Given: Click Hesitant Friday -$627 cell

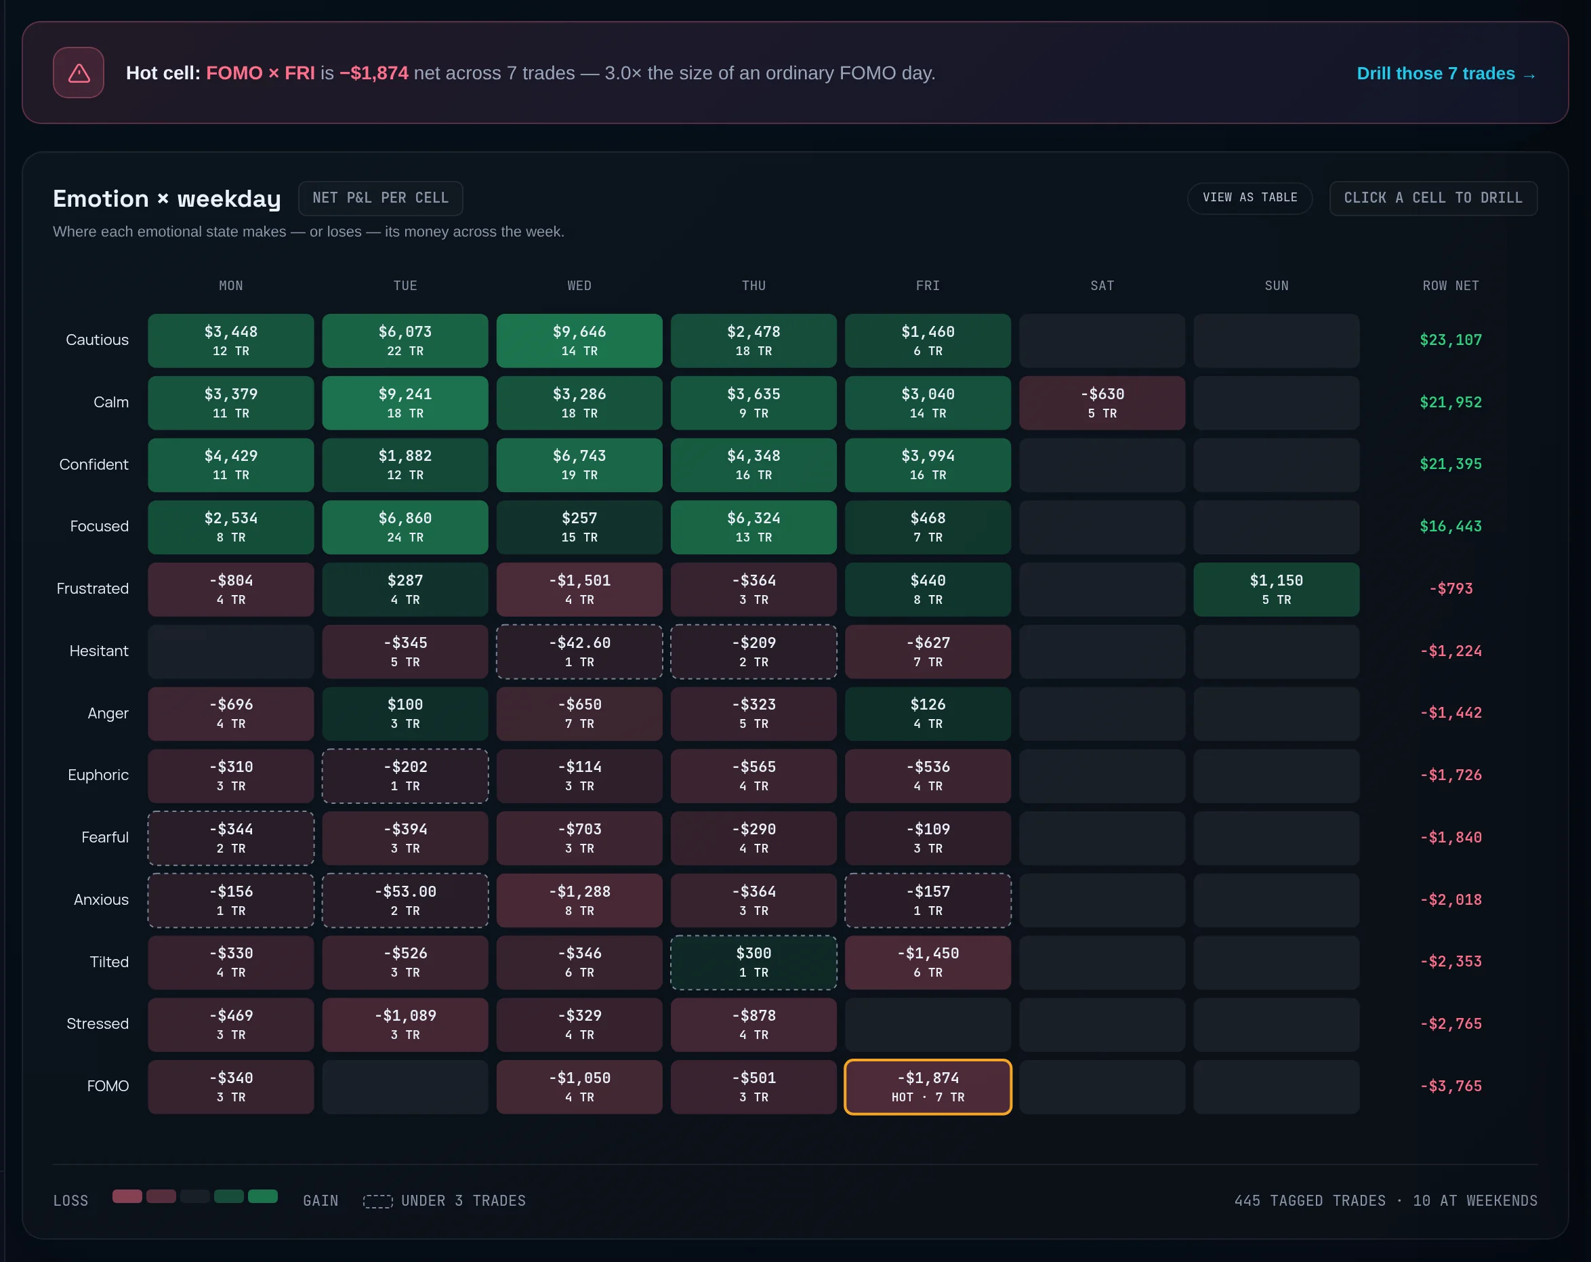Looking at the screenshot, I should coord(928,651).
